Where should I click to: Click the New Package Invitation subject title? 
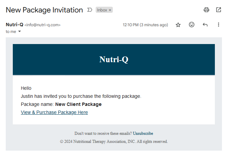pos(44,10)
